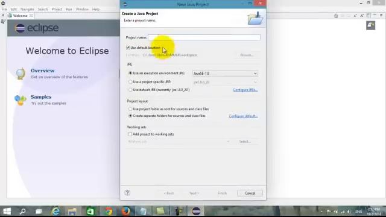Minimize the Welcome view with its toolbar icon
This screenshot has width=386, height=217.
[375, 15]
